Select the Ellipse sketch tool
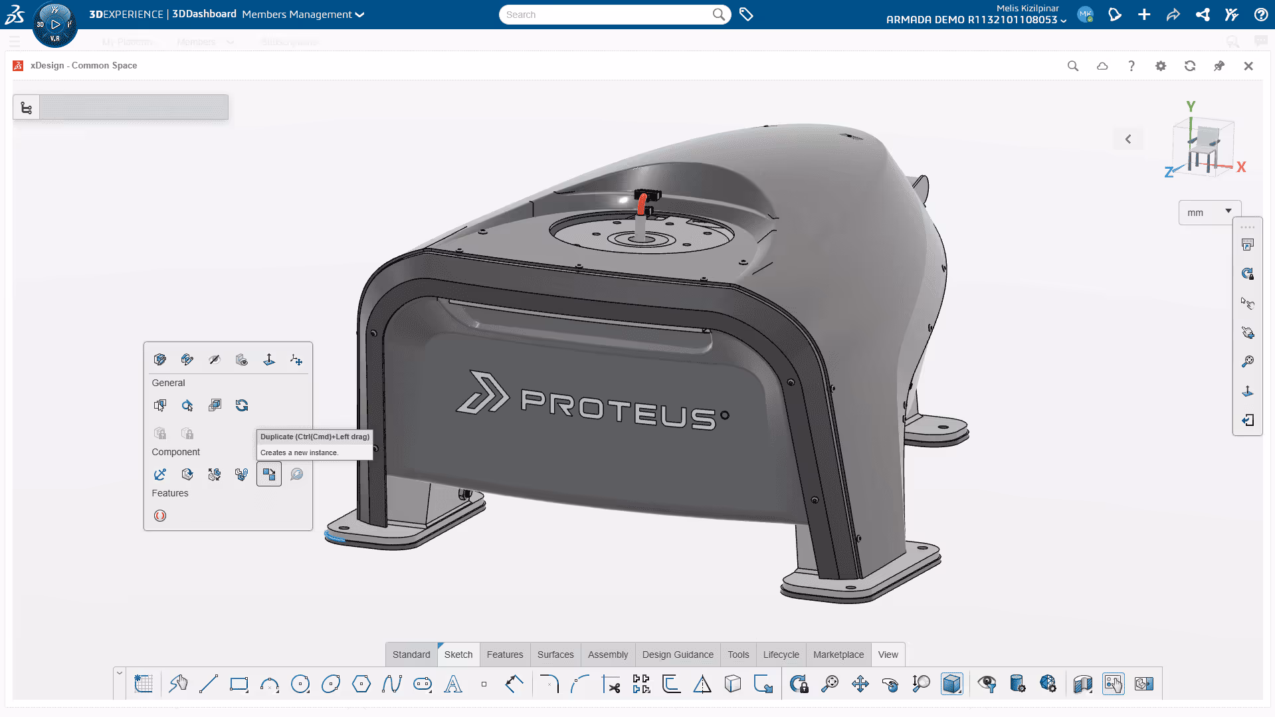The height and width of the screenshot is (717, 1275). point(331,684)
